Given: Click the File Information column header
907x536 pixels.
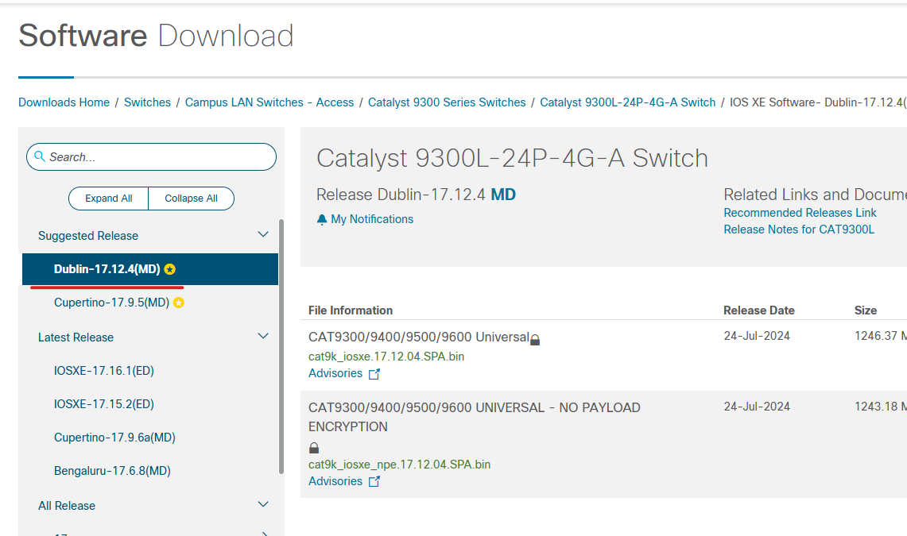Looking at the screenshot, I should 351,310.
